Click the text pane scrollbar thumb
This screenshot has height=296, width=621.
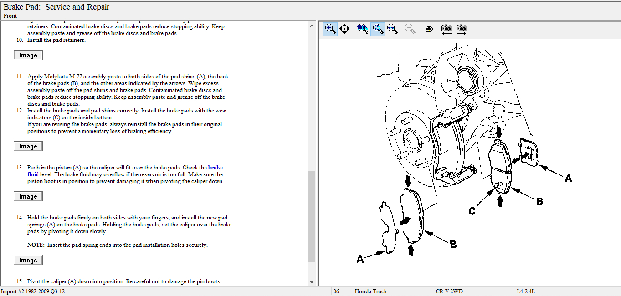point(312,216)
